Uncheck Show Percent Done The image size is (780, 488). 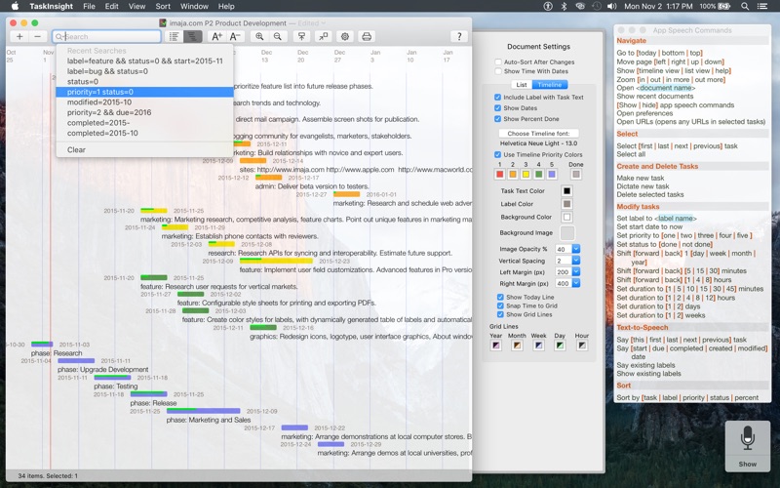(498, 119)
